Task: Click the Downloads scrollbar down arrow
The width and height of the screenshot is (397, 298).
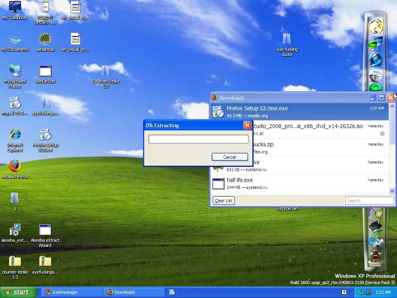Action: point(392,191)
